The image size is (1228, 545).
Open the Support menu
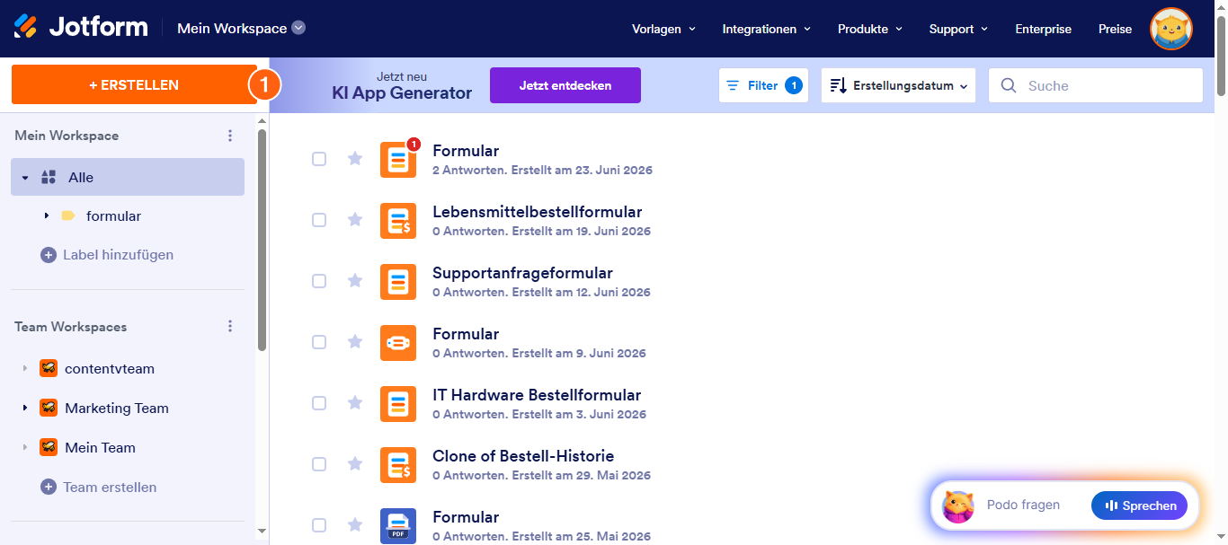[x=958, y=29]
